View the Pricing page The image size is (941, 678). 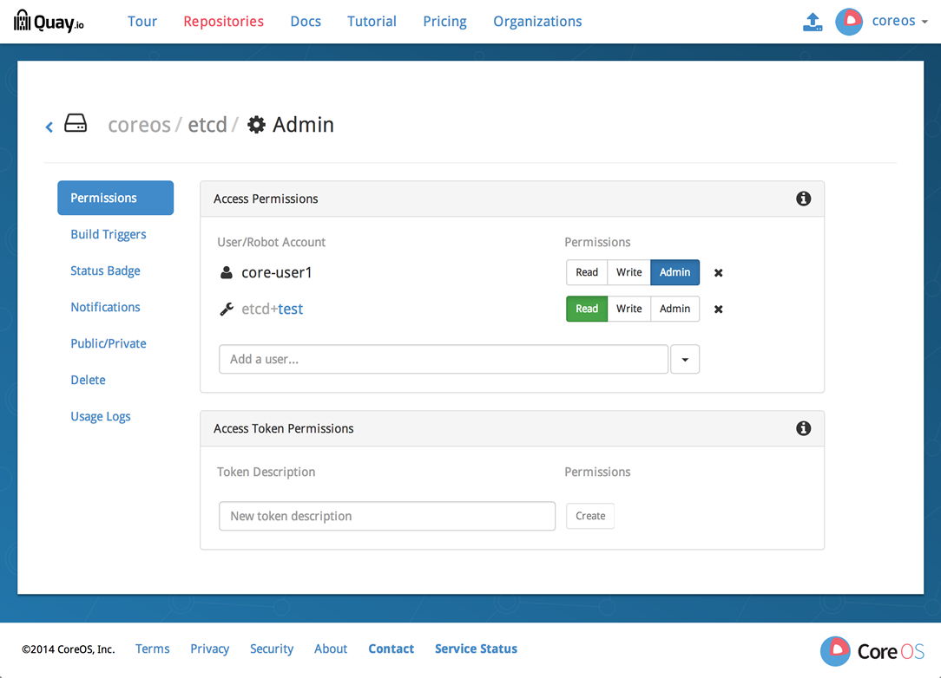444,22
